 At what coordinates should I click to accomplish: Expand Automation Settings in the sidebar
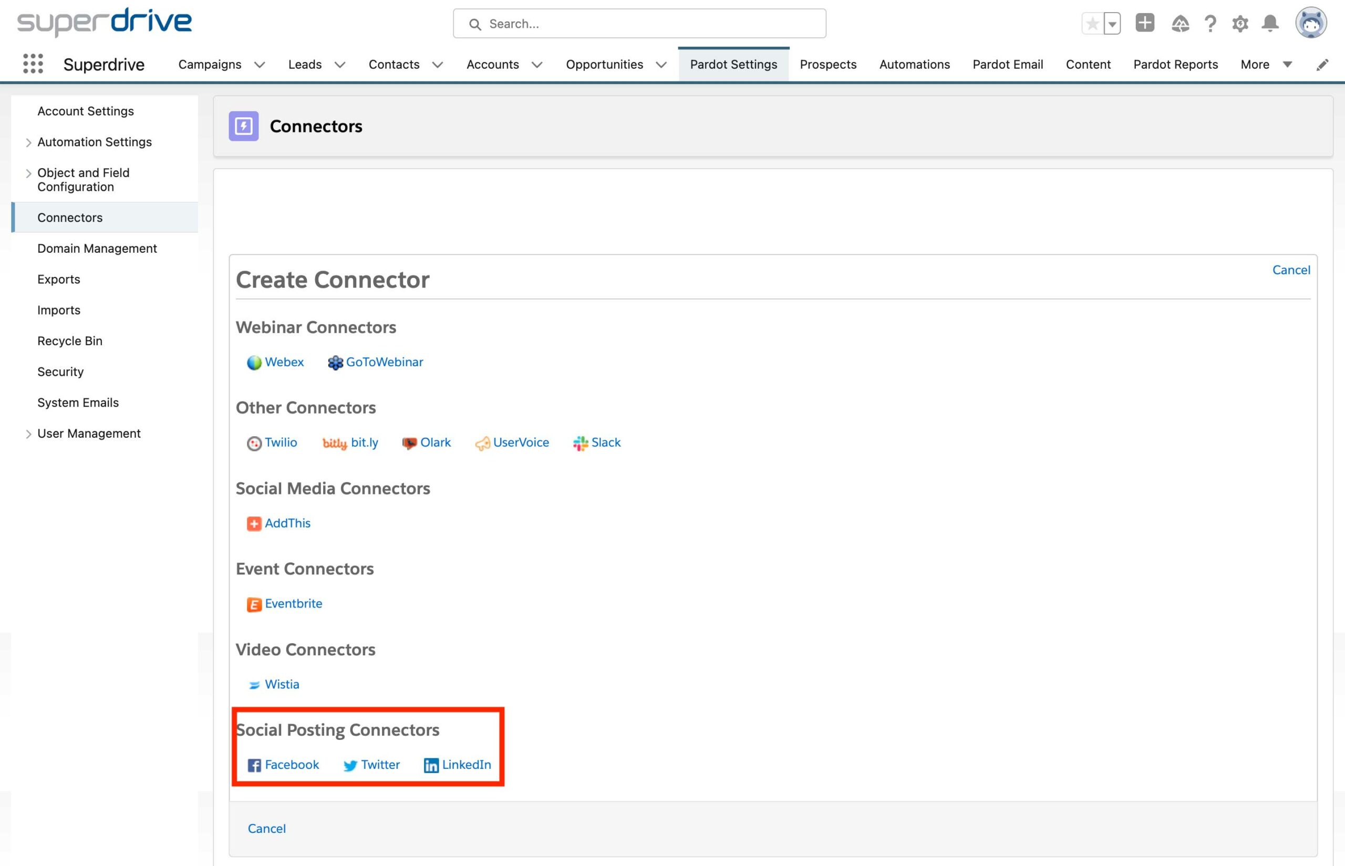28,142
